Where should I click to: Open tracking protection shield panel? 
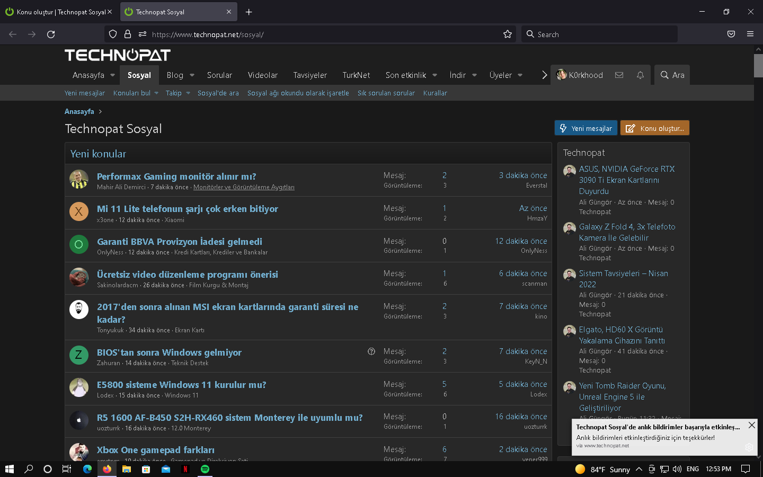coord(113,34)
